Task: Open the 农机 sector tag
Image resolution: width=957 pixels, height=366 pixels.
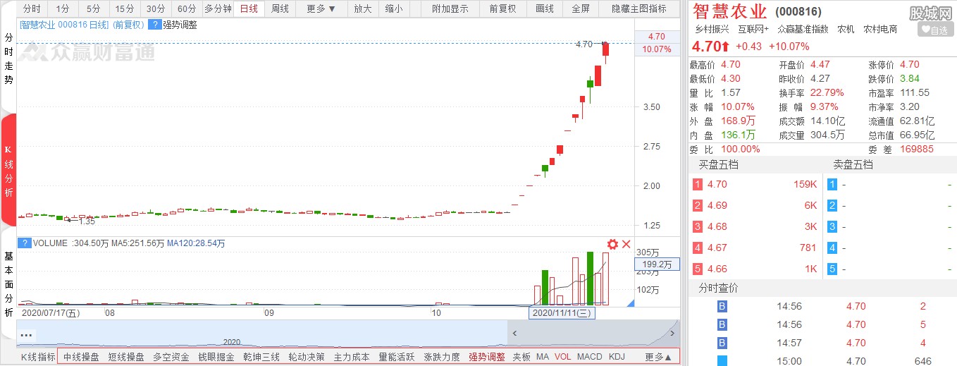Action: [x=846, y=29]
